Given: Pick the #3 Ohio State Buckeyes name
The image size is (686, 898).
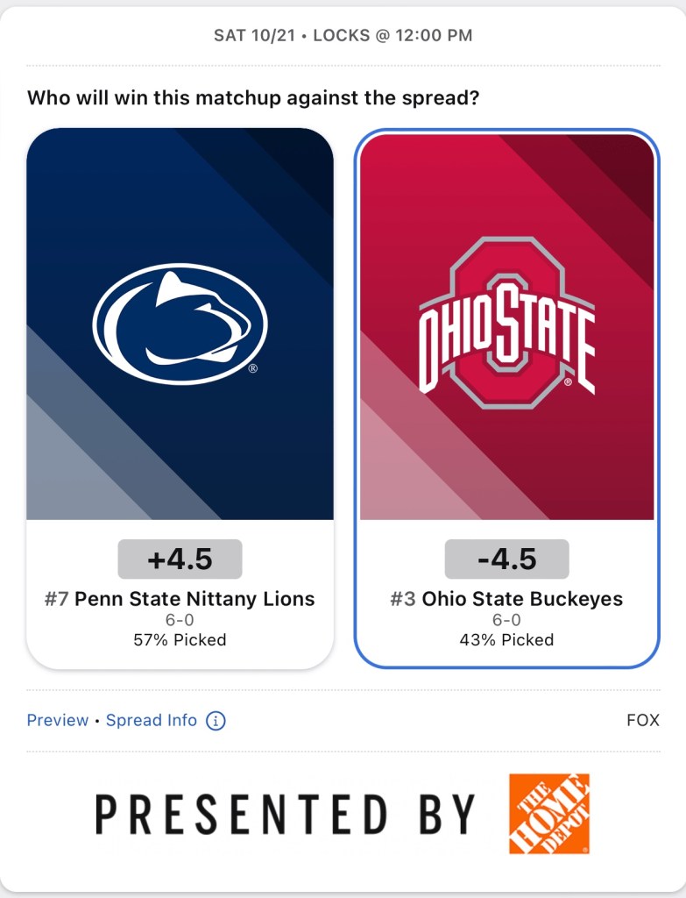Looking at the screenshot, I should tap(506, 600).
